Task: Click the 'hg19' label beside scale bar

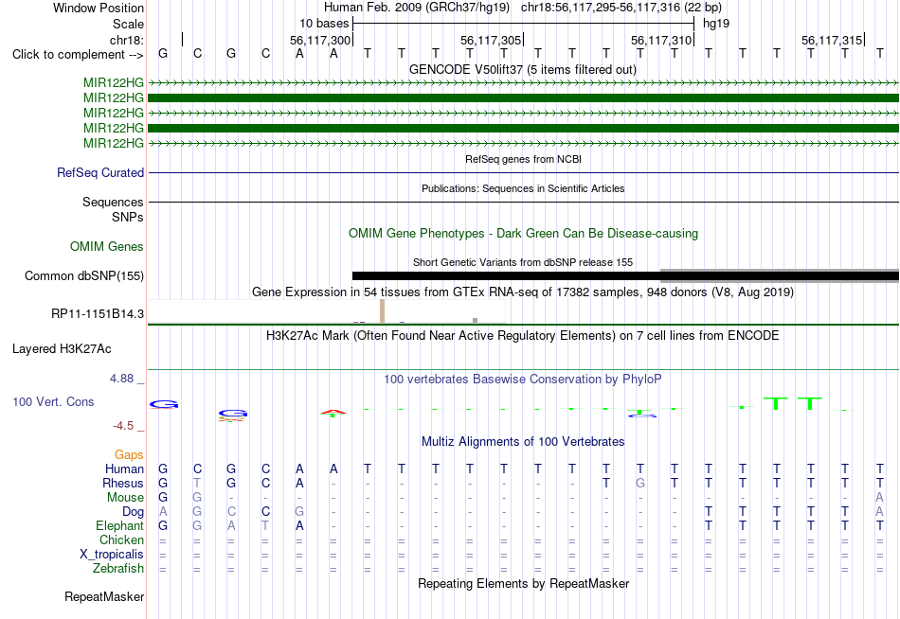Action: click(x=716, y=24)
